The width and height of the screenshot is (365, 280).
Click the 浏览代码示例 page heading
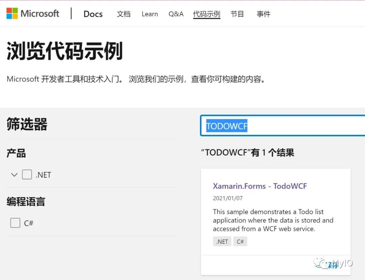[65, 51]
